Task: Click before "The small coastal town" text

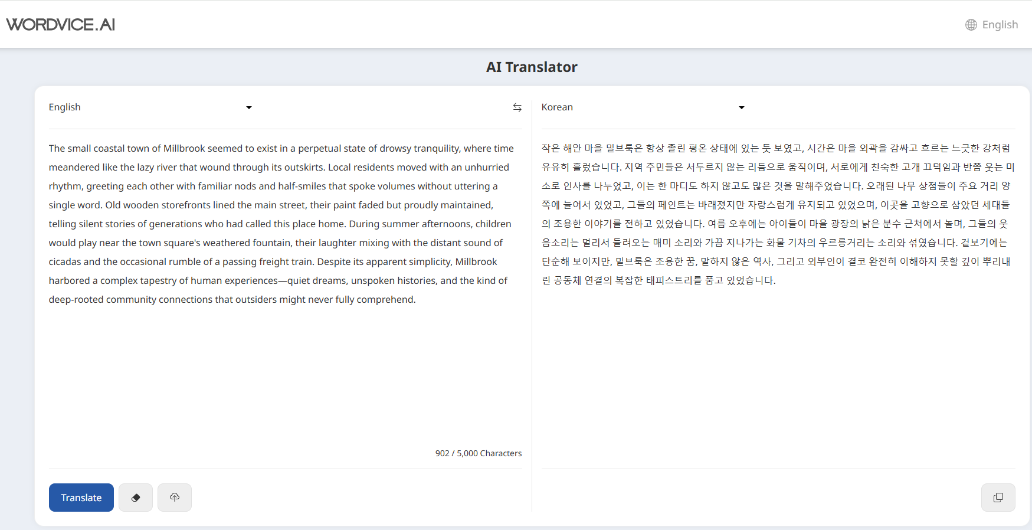Action: point(49,149)
